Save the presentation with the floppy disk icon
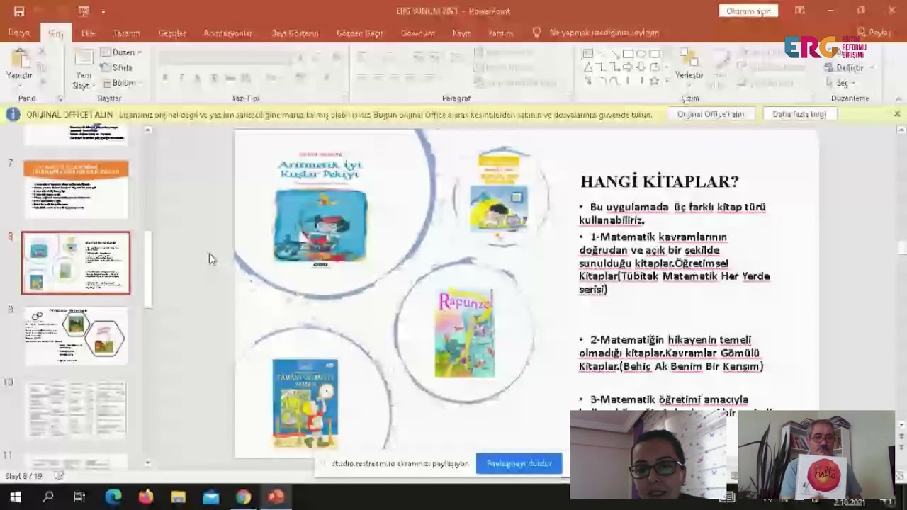This screenshot has width=907, height=510. point(19,11)
